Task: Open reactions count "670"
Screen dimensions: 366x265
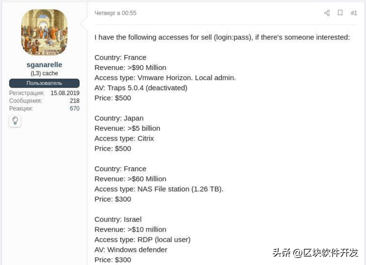Action: pyautogui.click(x=75, y=108)
